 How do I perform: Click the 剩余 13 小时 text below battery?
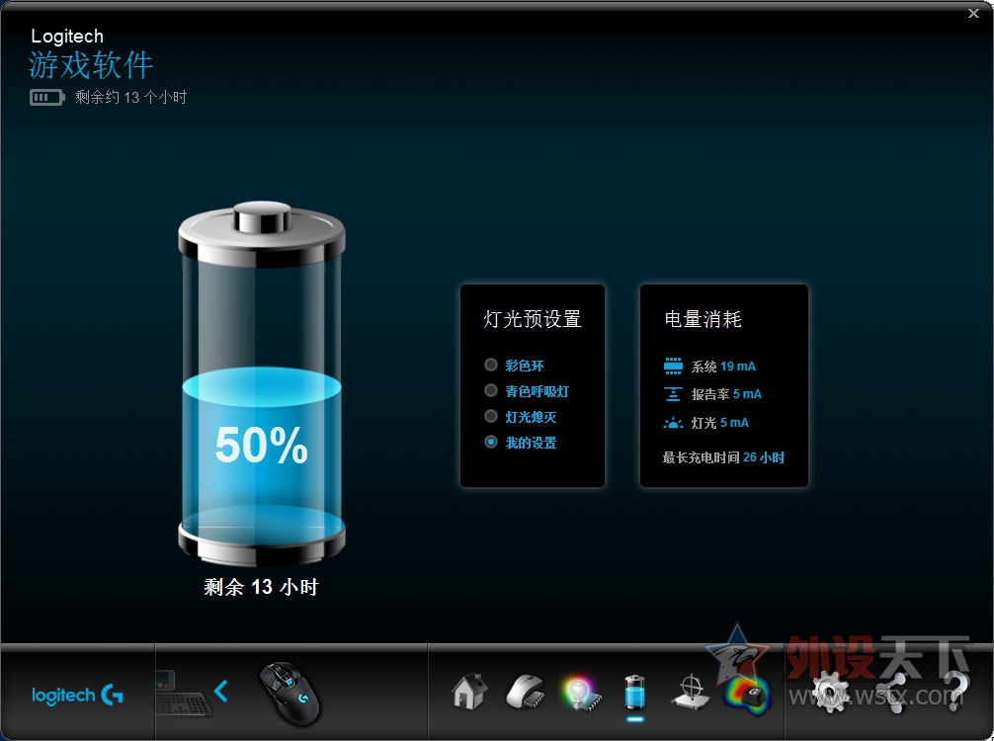click(261, 586)
